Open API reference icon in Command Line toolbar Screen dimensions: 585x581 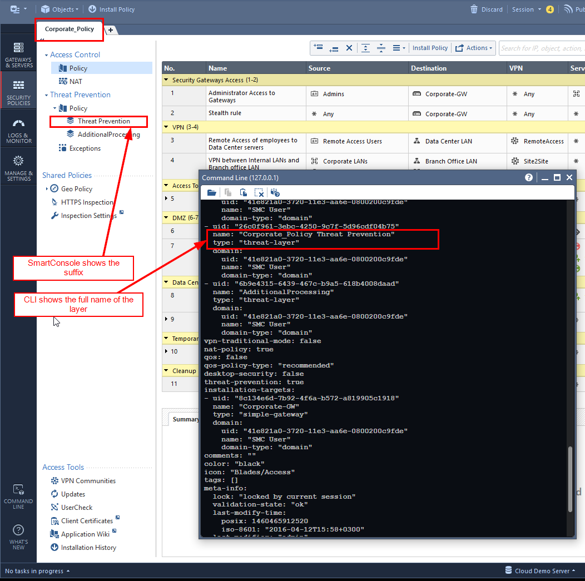(x=275, y=192)
